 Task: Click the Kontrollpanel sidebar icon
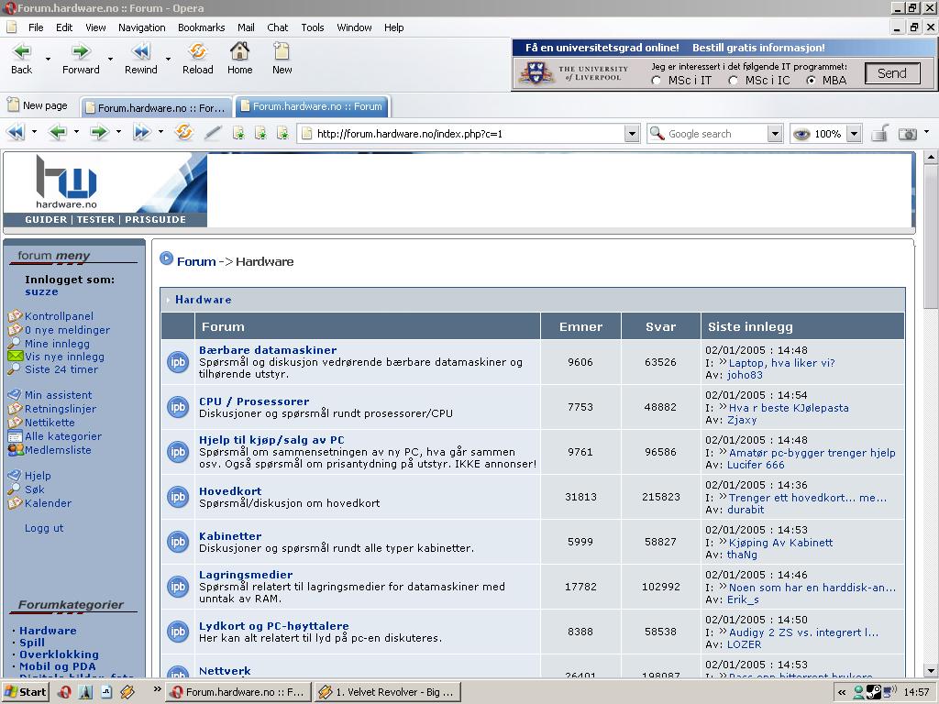[15, 316]
